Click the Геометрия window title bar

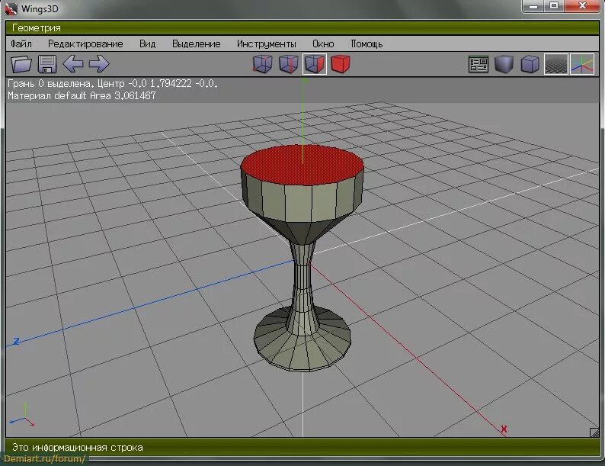(302, 27)
